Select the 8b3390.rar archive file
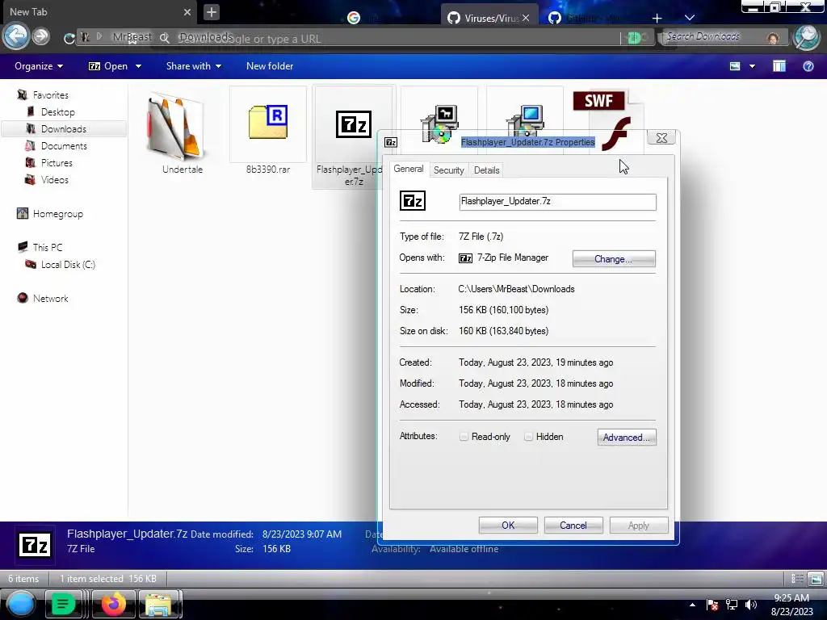The height and width of the screenshot is (620, 827). tap(268, 123)
